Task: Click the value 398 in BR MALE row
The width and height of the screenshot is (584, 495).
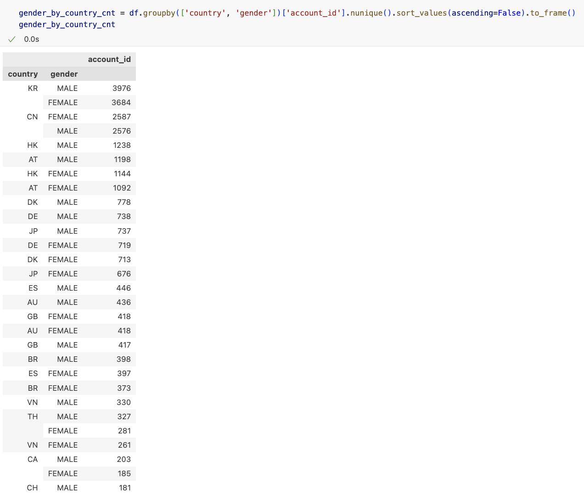Action: point(124,359)
